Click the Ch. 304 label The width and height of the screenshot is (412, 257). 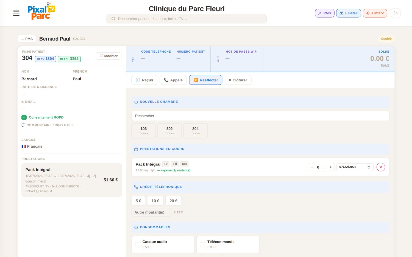click(79, 39)
